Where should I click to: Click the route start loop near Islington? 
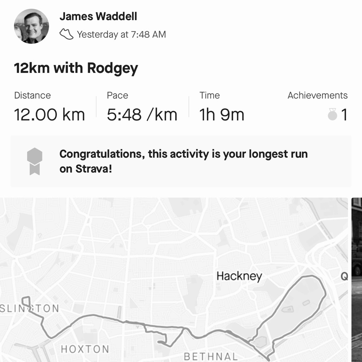[26, 302]
